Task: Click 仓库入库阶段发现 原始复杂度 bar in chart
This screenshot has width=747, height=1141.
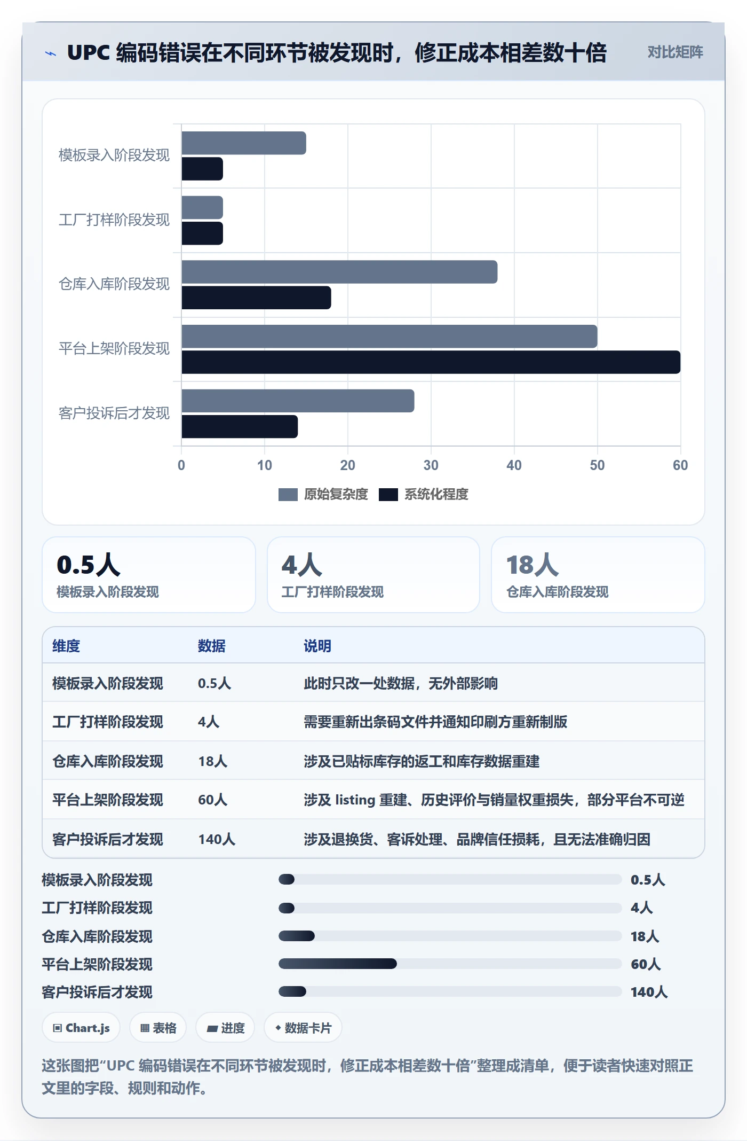Action: point(339,272)
